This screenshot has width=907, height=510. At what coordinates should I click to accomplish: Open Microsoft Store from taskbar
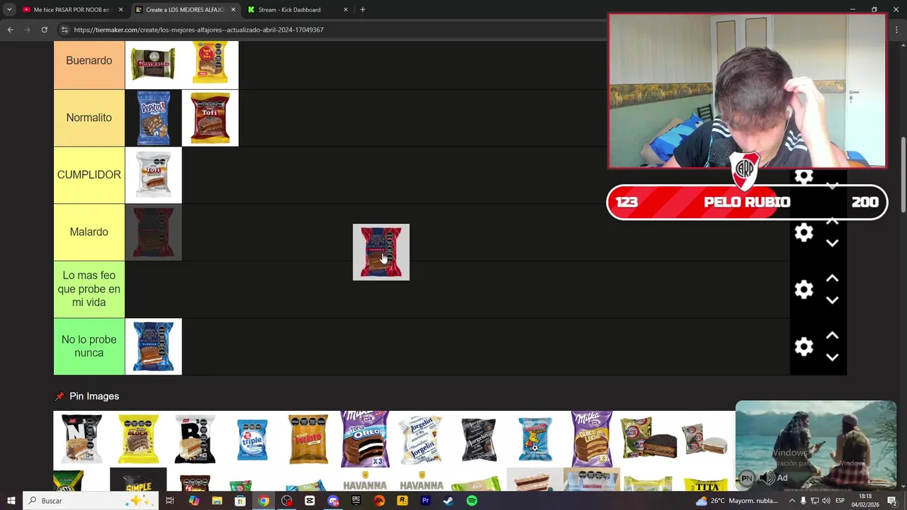[240, 501]
